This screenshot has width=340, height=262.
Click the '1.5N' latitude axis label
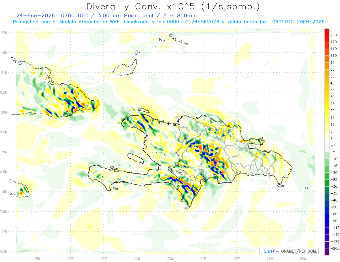click(4, 53)
